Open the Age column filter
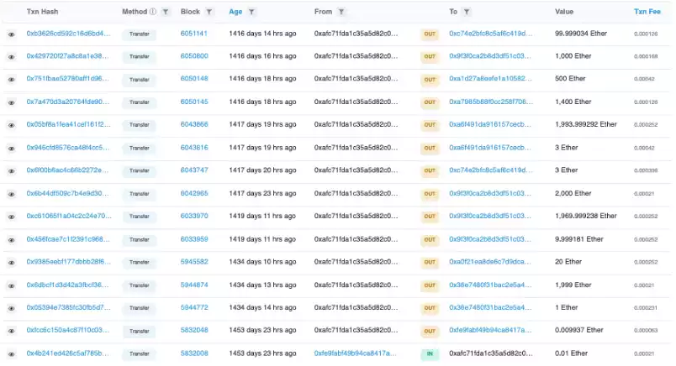Viewport: 676px width, 366px height. pyautogui.click(x=251, y=12)
